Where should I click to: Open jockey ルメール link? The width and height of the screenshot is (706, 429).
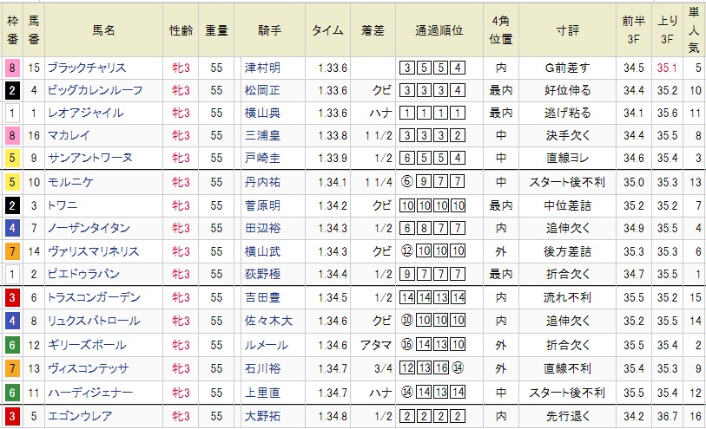click(x=262, y=345)
